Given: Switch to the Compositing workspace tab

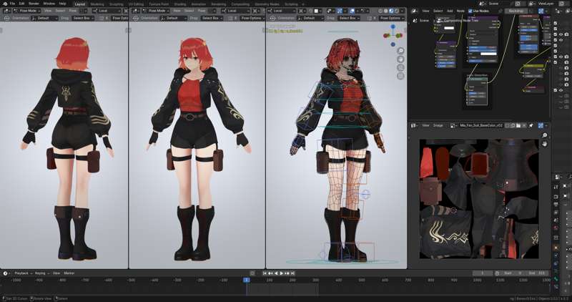Looking at the screenshot, I should pos(240,4).
